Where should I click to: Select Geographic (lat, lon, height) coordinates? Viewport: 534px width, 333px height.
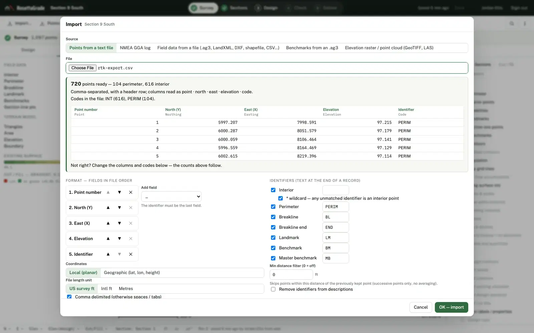tap(132, 273)
